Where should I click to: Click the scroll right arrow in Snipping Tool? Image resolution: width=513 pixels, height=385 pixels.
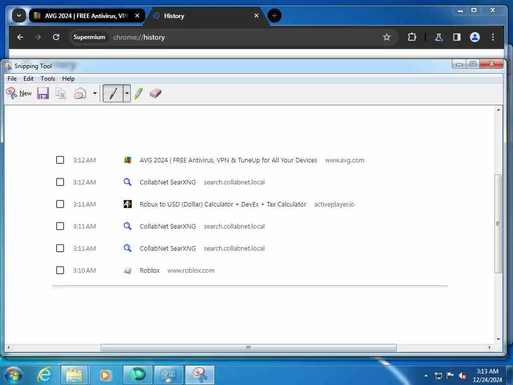pos(490,347)
